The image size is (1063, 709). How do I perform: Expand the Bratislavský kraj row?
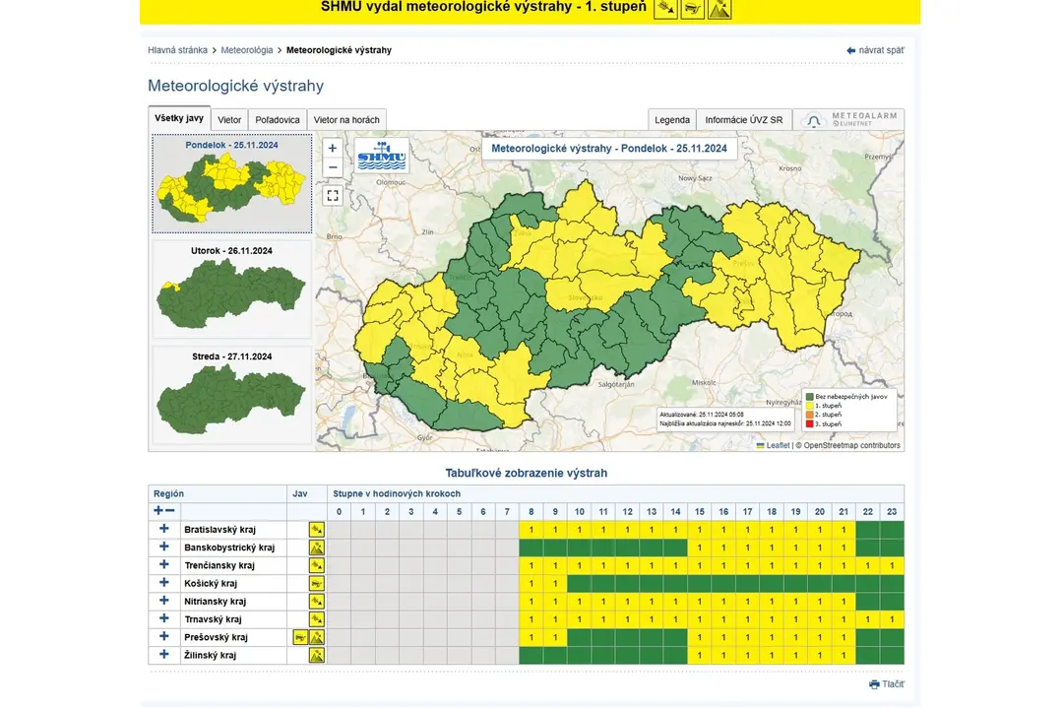[164, 530]
